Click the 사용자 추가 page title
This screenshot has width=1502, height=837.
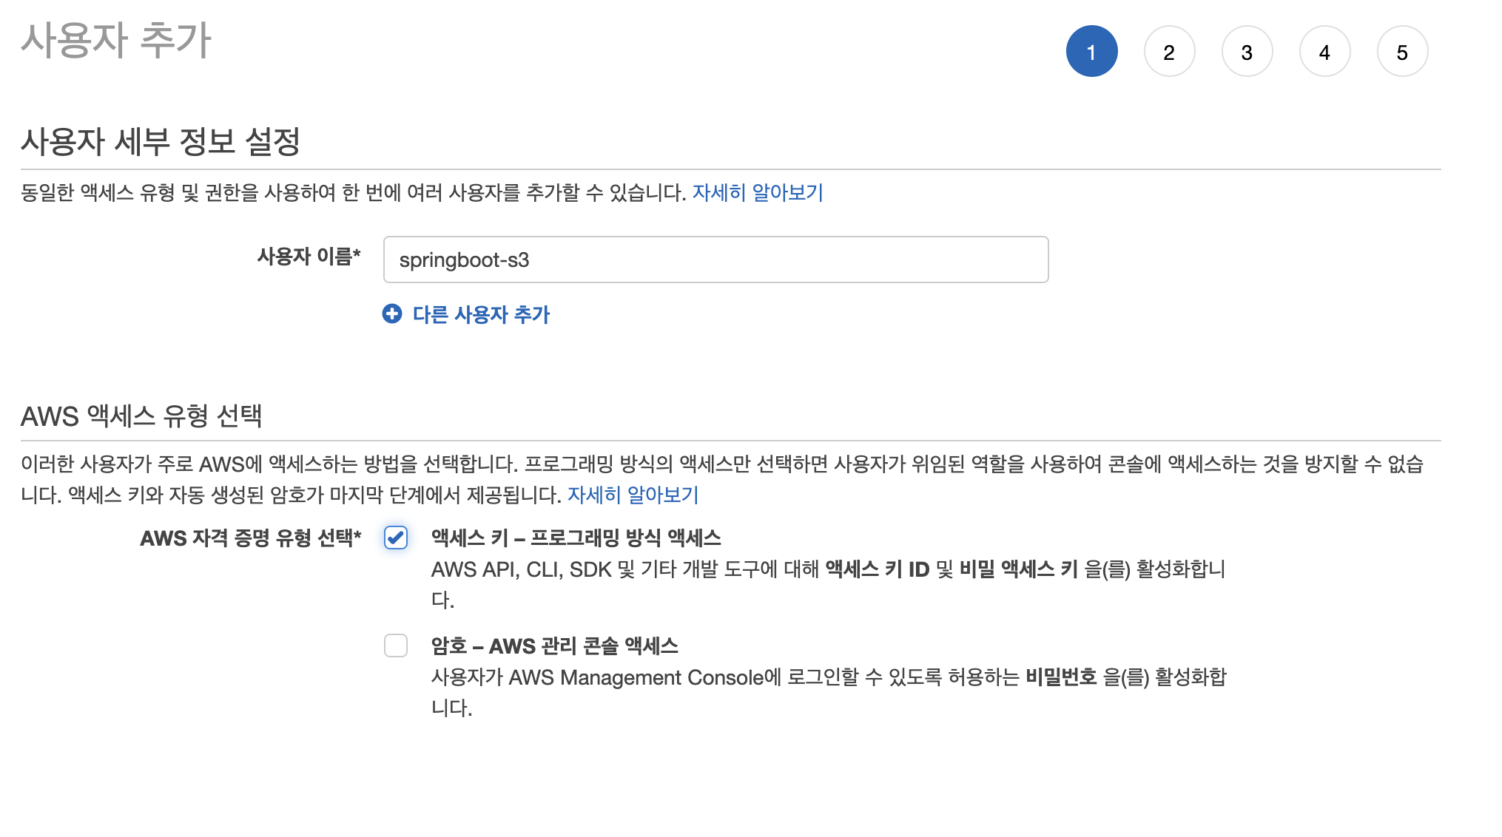(x=116, y=40)
